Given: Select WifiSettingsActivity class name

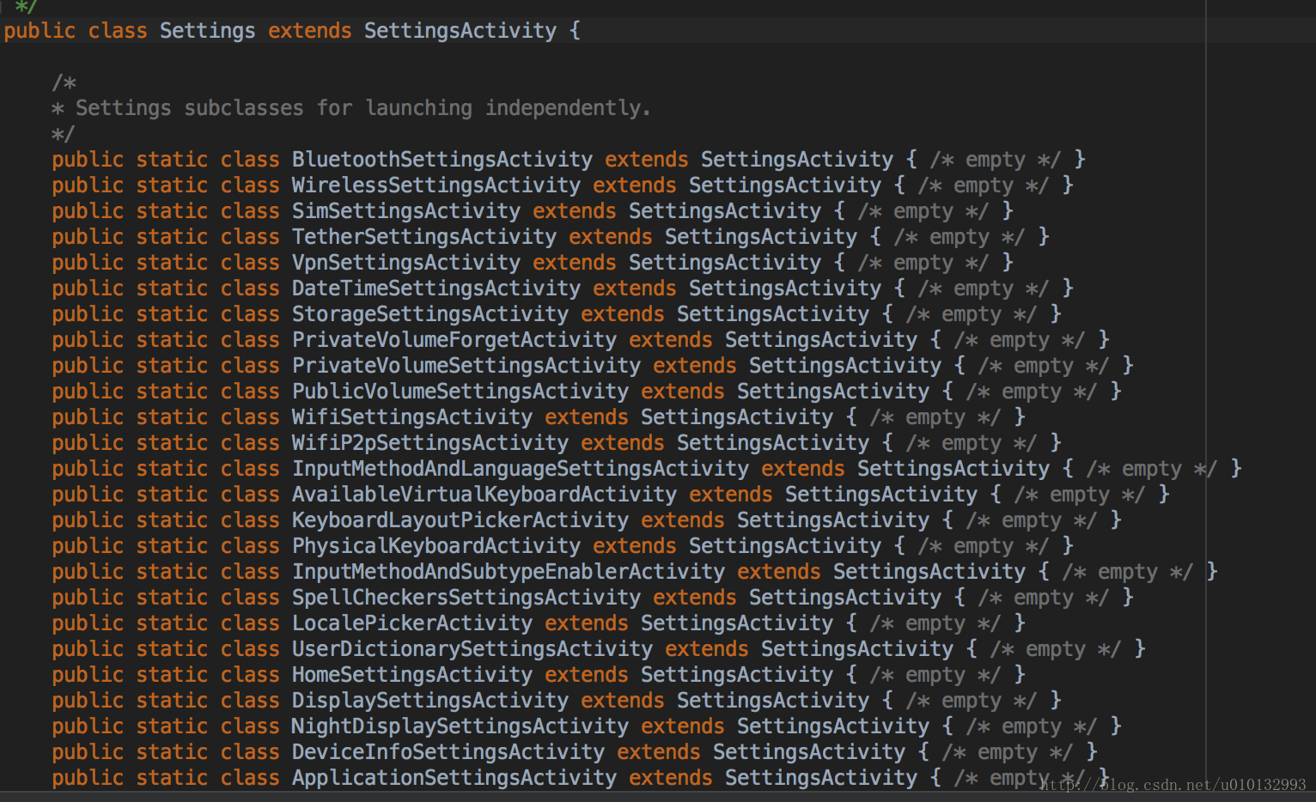Looking at the screenshot, I should point(412,417).
